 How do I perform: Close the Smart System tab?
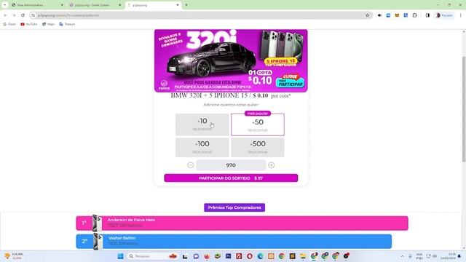[x=120, y=5]
